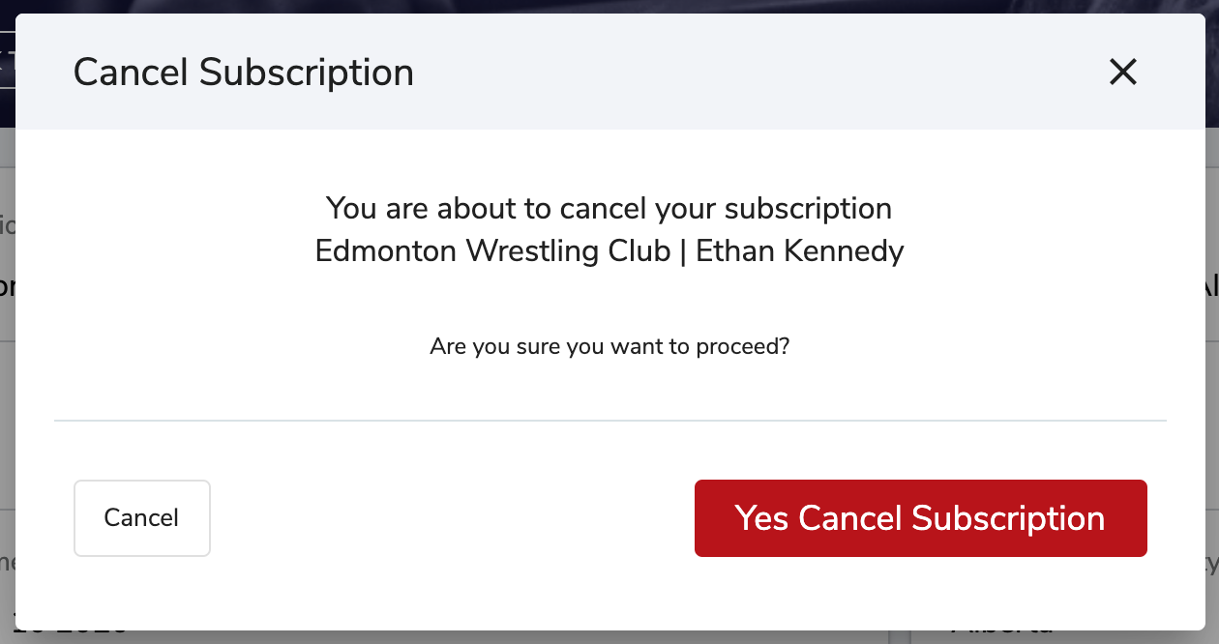Click blank white area below the confirmation question
1219x644 pixels.
tap(609, 389)
